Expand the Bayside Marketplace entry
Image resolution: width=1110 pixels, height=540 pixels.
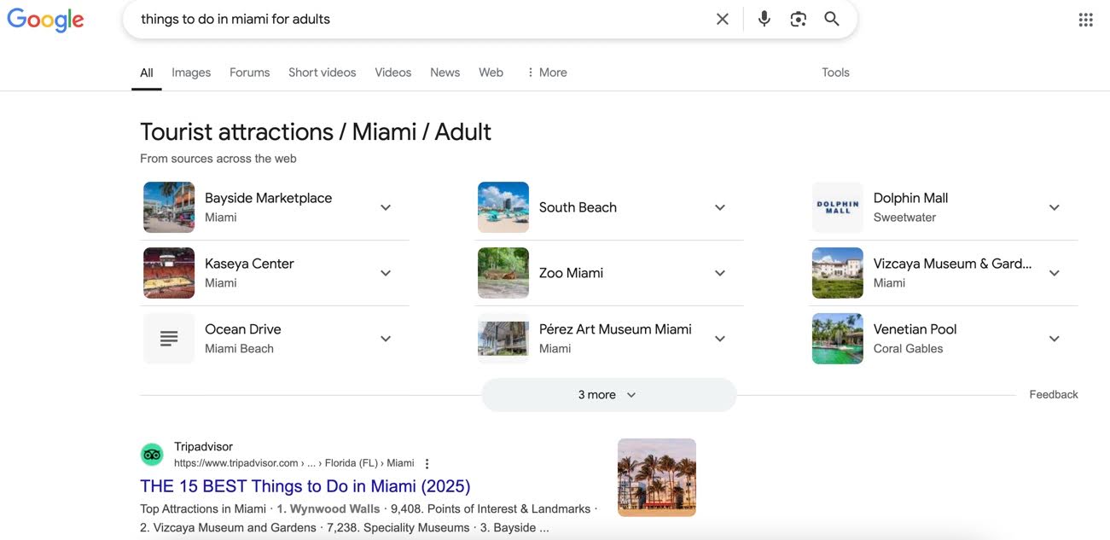[x=386, y=207]
